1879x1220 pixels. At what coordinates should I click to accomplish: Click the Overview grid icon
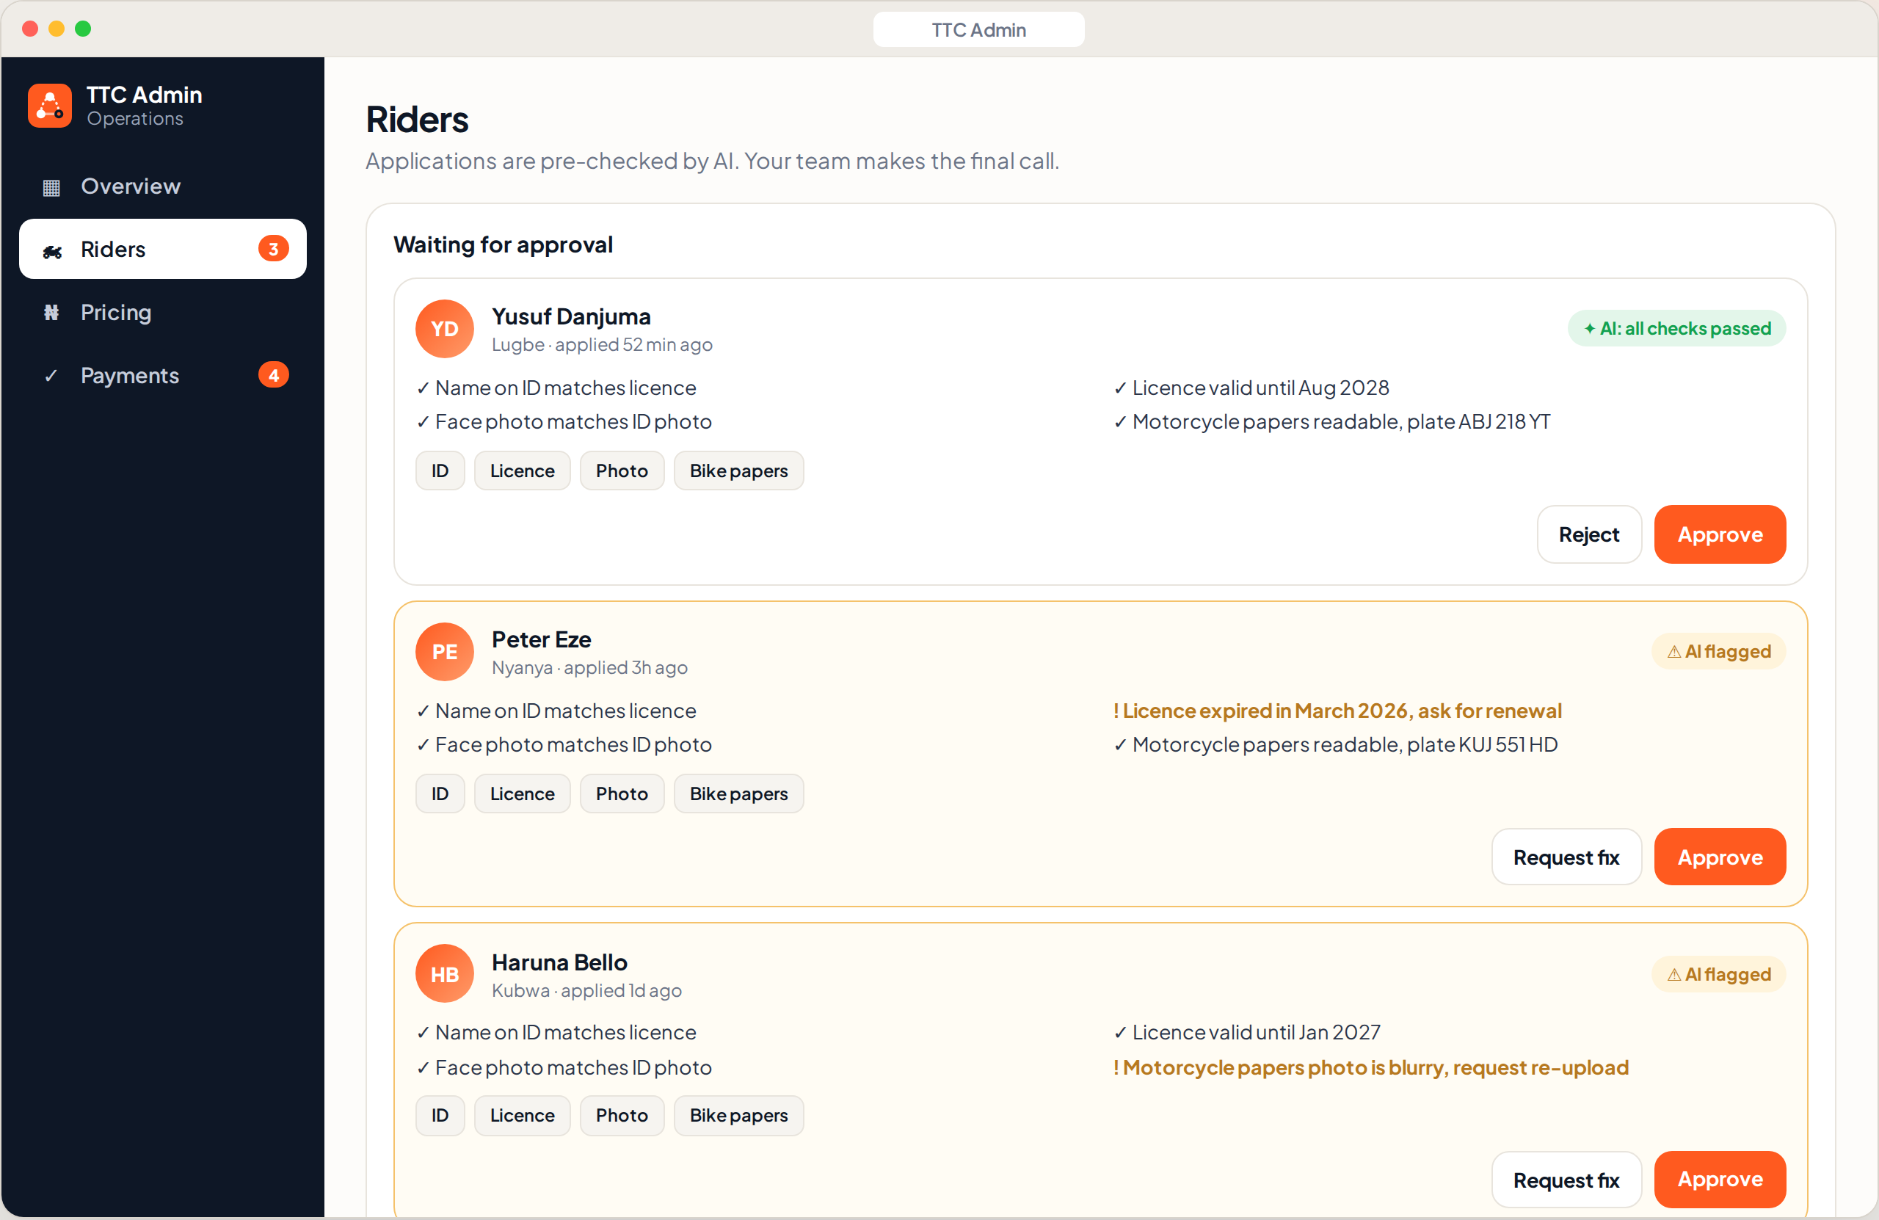tap(51, 187)
